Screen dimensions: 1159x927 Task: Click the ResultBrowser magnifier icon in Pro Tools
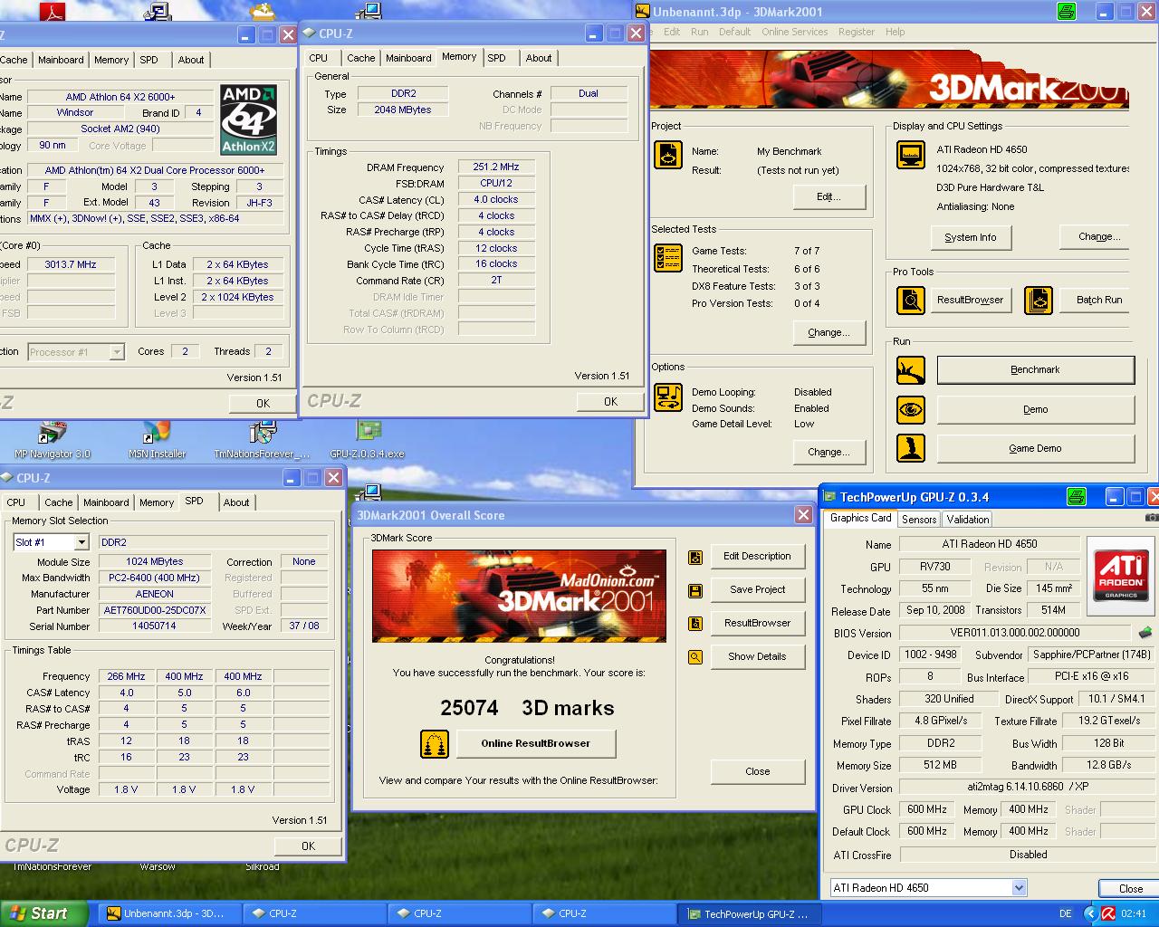pos(911,300)
